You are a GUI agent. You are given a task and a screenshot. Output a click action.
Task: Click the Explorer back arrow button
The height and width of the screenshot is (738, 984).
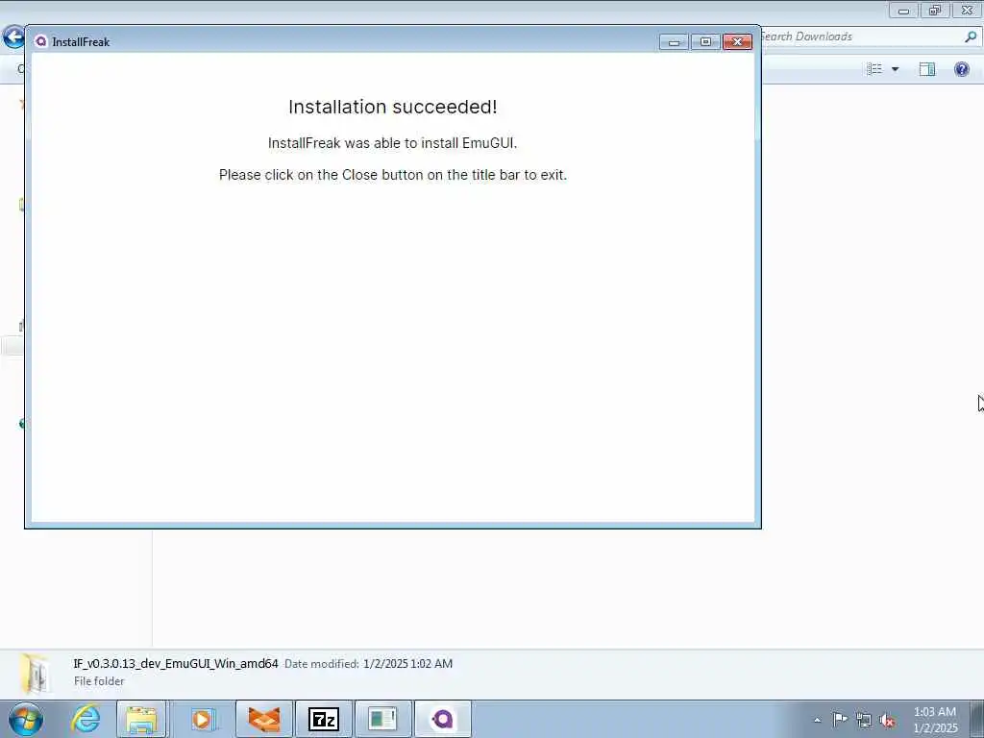pyautogui.click(x=13, y=37)
